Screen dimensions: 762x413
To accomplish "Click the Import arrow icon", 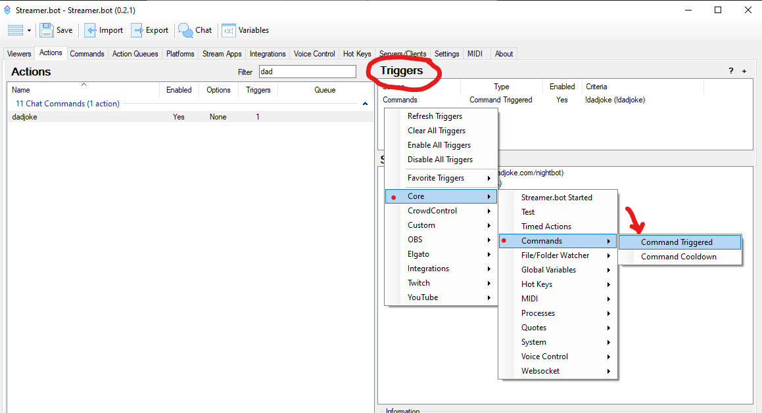I will [90, 30].
